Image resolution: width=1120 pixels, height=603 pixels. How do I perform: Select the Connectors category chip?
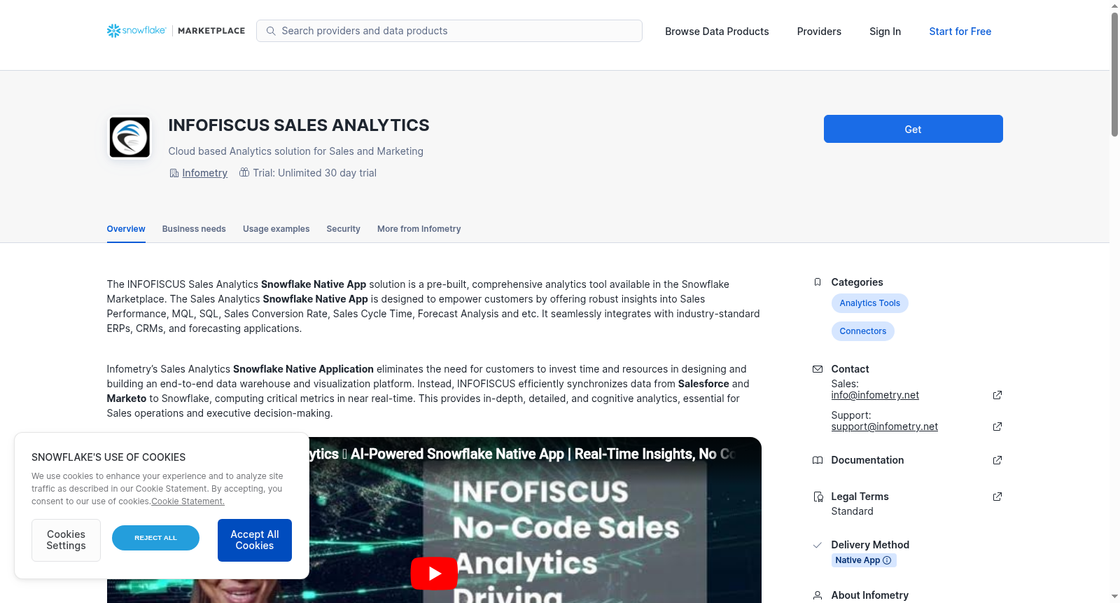(x=862, y=331)
